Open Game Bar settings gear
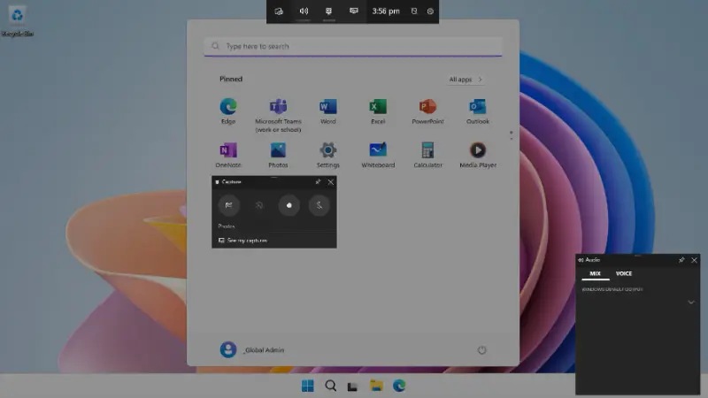This screenshot has width=708, height=398. (x=430, y=11)
